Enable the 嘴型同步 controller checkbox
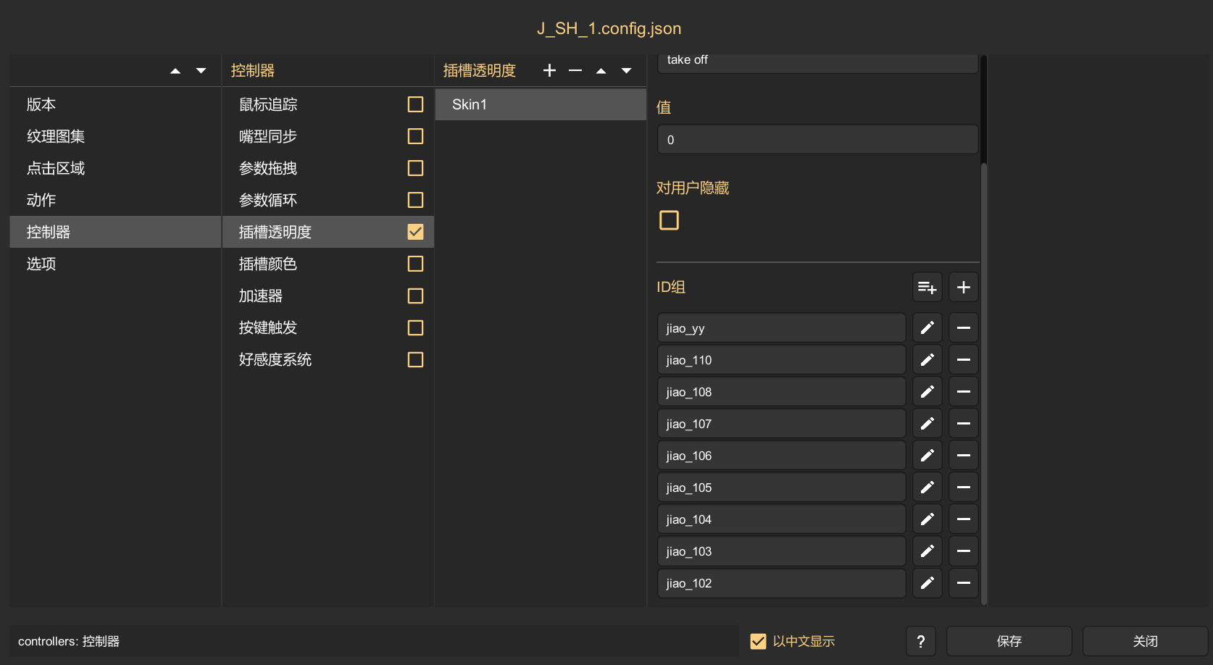 [416, 136]
